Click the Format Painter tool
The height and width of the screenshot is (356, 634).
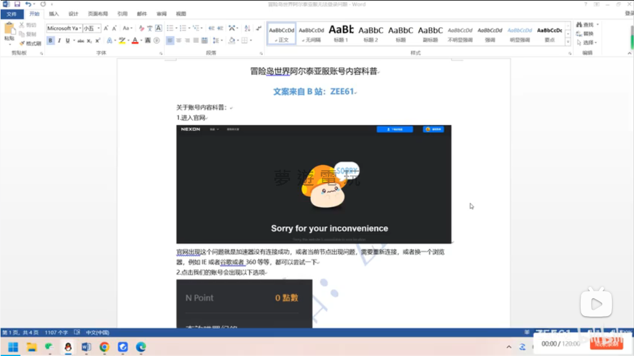click(x=30, y=43)
